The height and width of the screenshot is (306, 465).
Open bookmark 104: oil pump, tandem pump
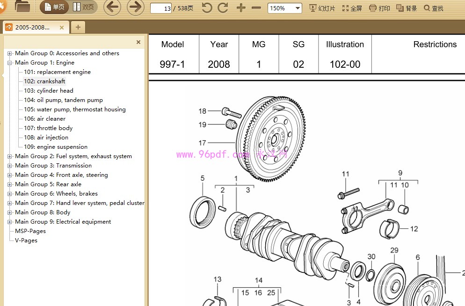[x=64, y=100]
